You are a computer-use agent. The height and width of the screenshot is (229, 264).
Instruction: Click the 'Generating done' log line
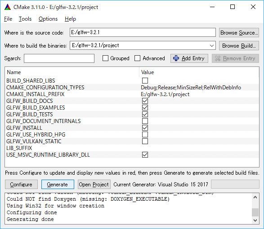coord(30,219)
